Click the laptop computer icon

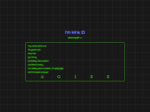click(42, 77)
